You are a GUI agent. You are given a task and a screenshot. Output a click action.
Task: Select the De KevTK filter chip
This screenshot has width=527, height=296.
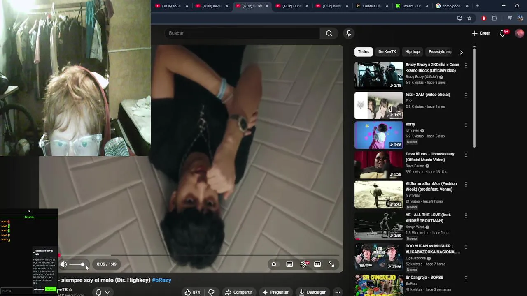pyautogui.click(x=387, y=52)
